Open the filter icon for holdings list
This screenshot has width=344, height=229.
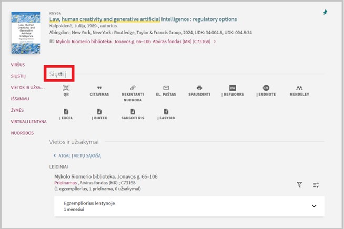click(x=299, y=185)
